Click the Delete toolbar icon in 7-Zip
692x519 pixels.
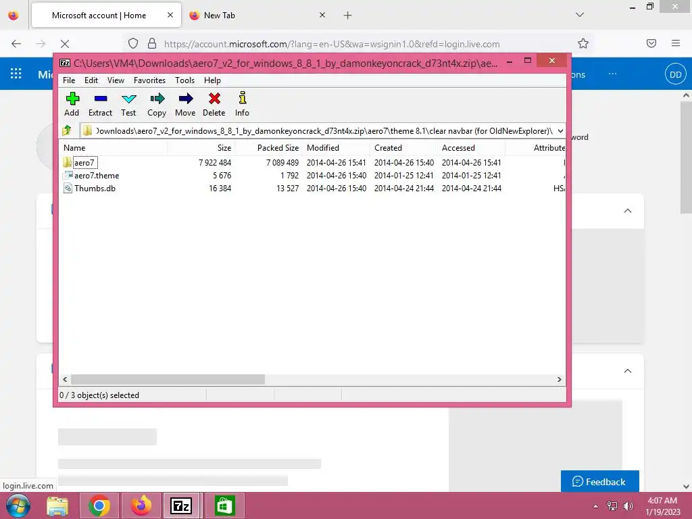[x=214, y=104]
